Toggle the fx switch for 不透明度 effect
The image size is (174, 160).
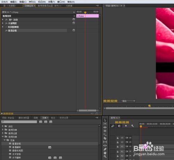[x=6, y=23]
